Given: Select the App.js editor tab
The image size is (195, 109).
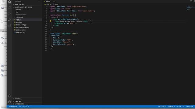Looking at the screenshot, I should [48, 1].
